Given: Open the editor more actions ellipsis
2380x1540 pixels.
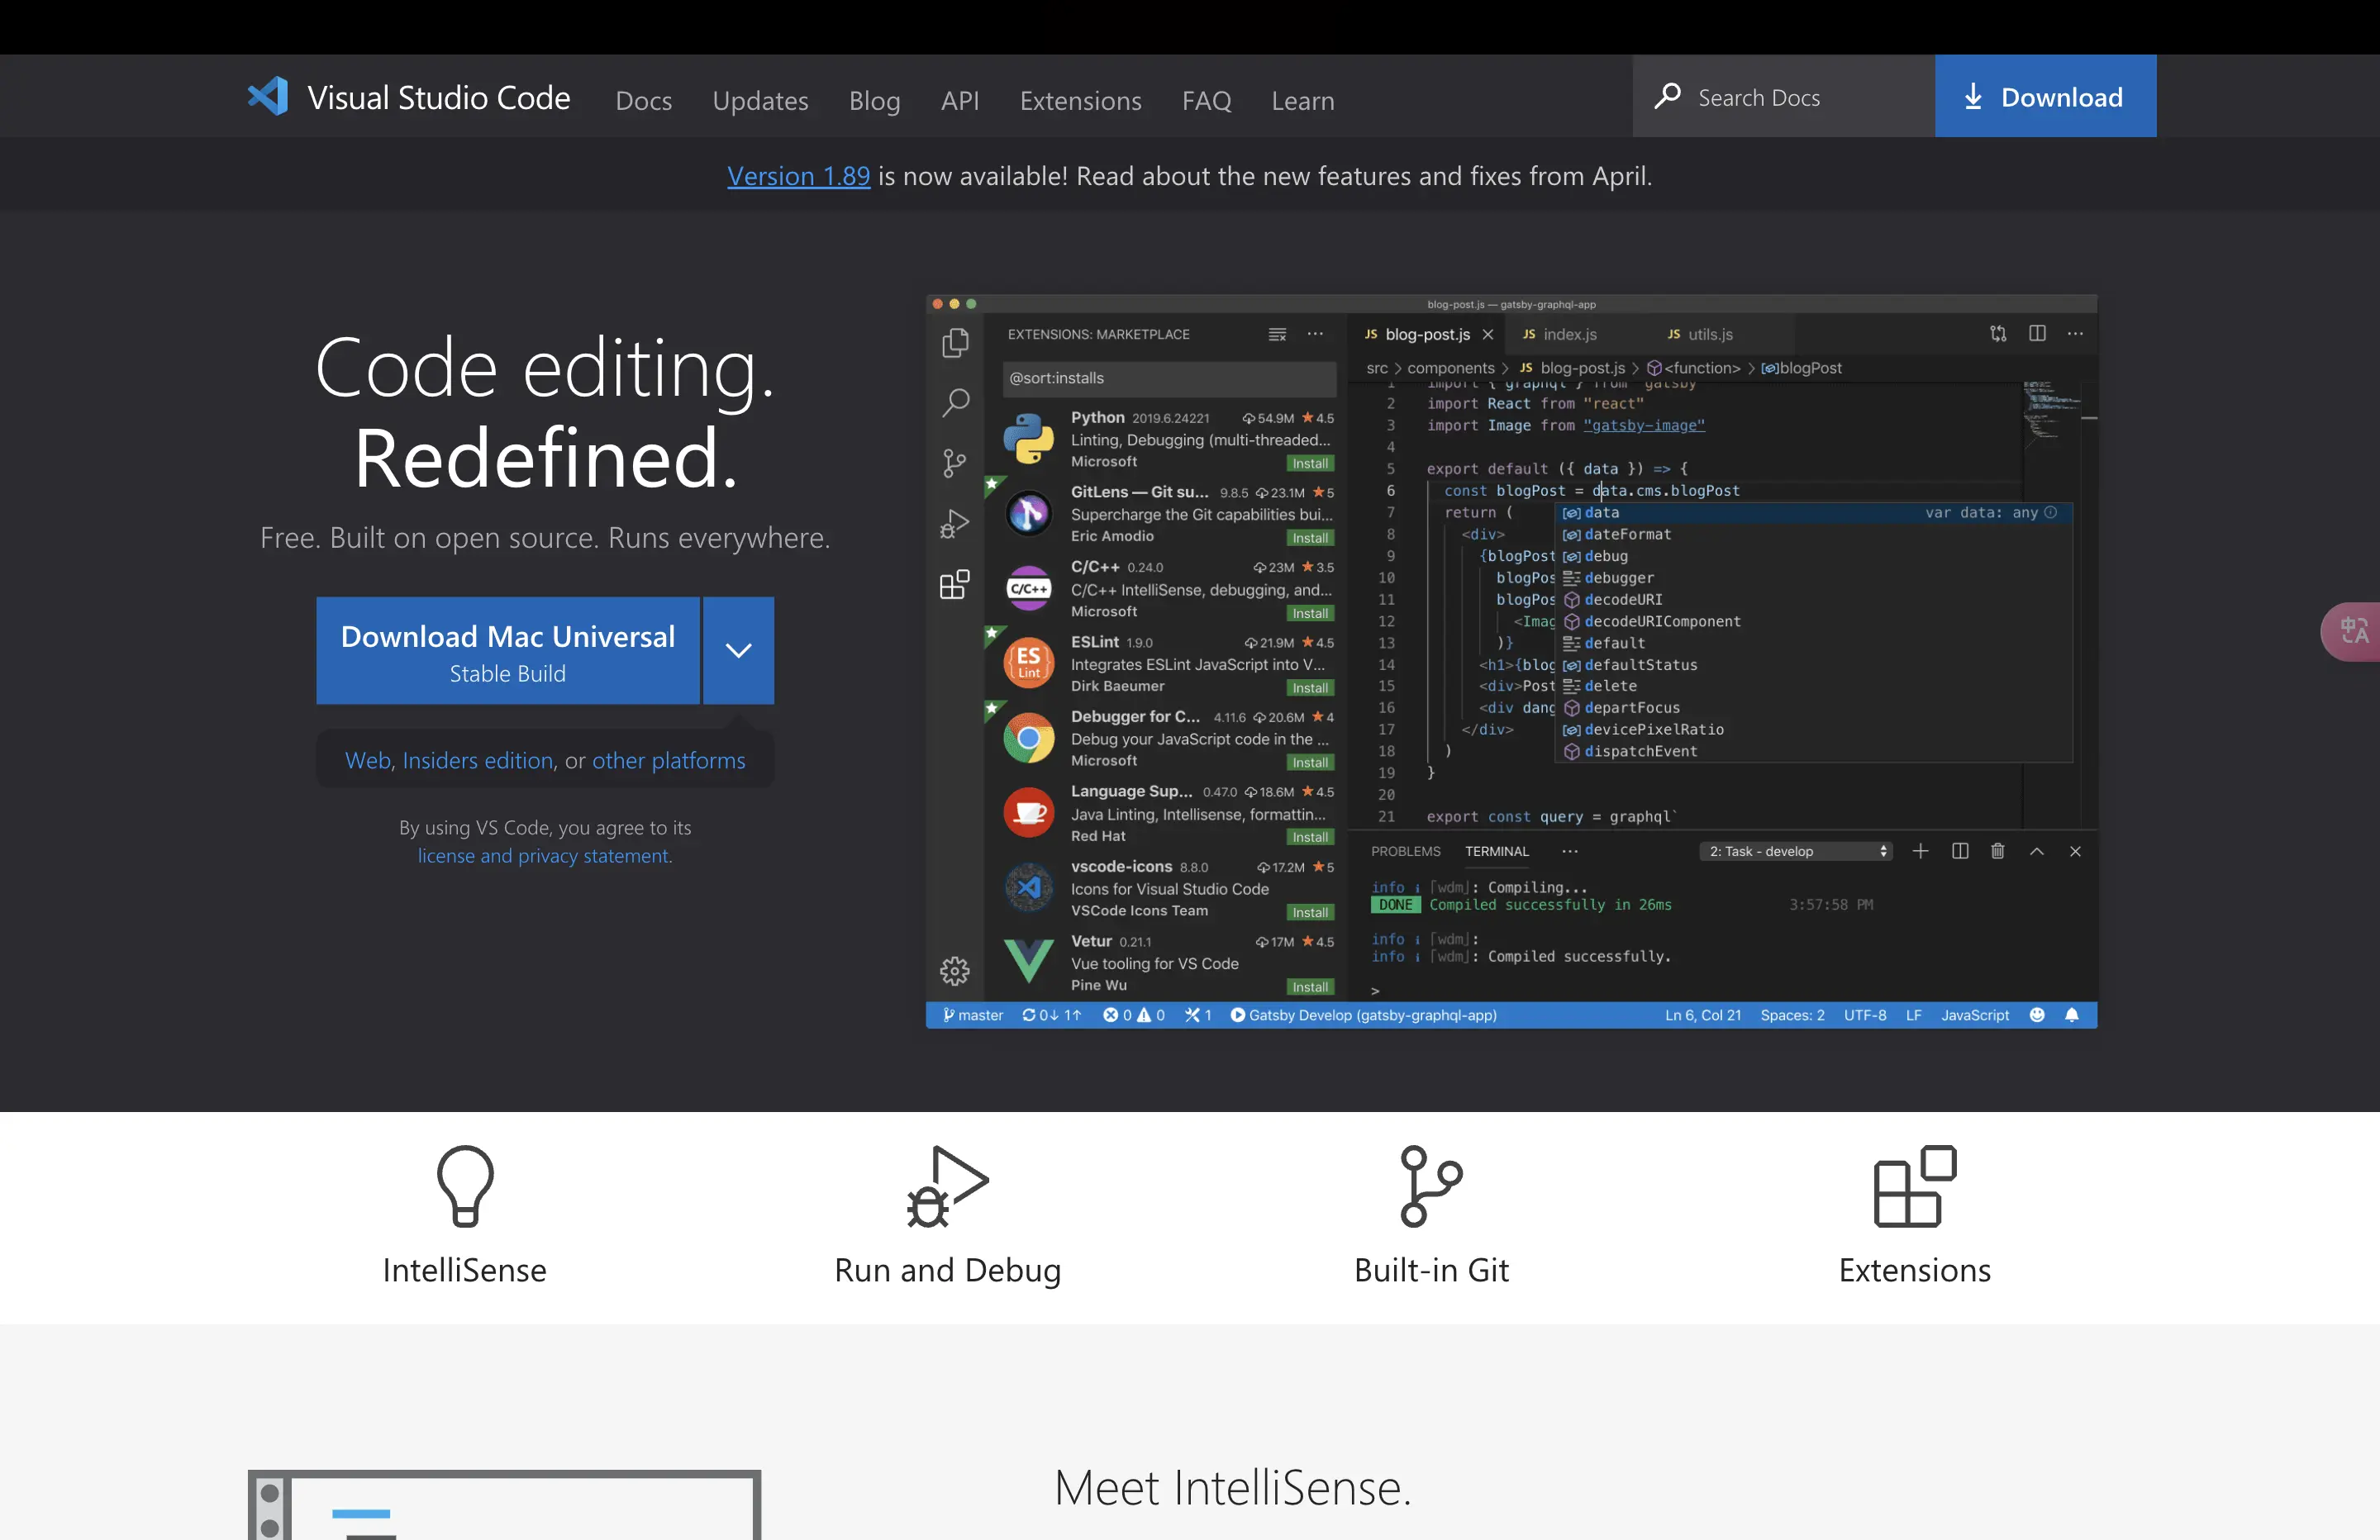Looking at the screenshot, I should 2075,333.
